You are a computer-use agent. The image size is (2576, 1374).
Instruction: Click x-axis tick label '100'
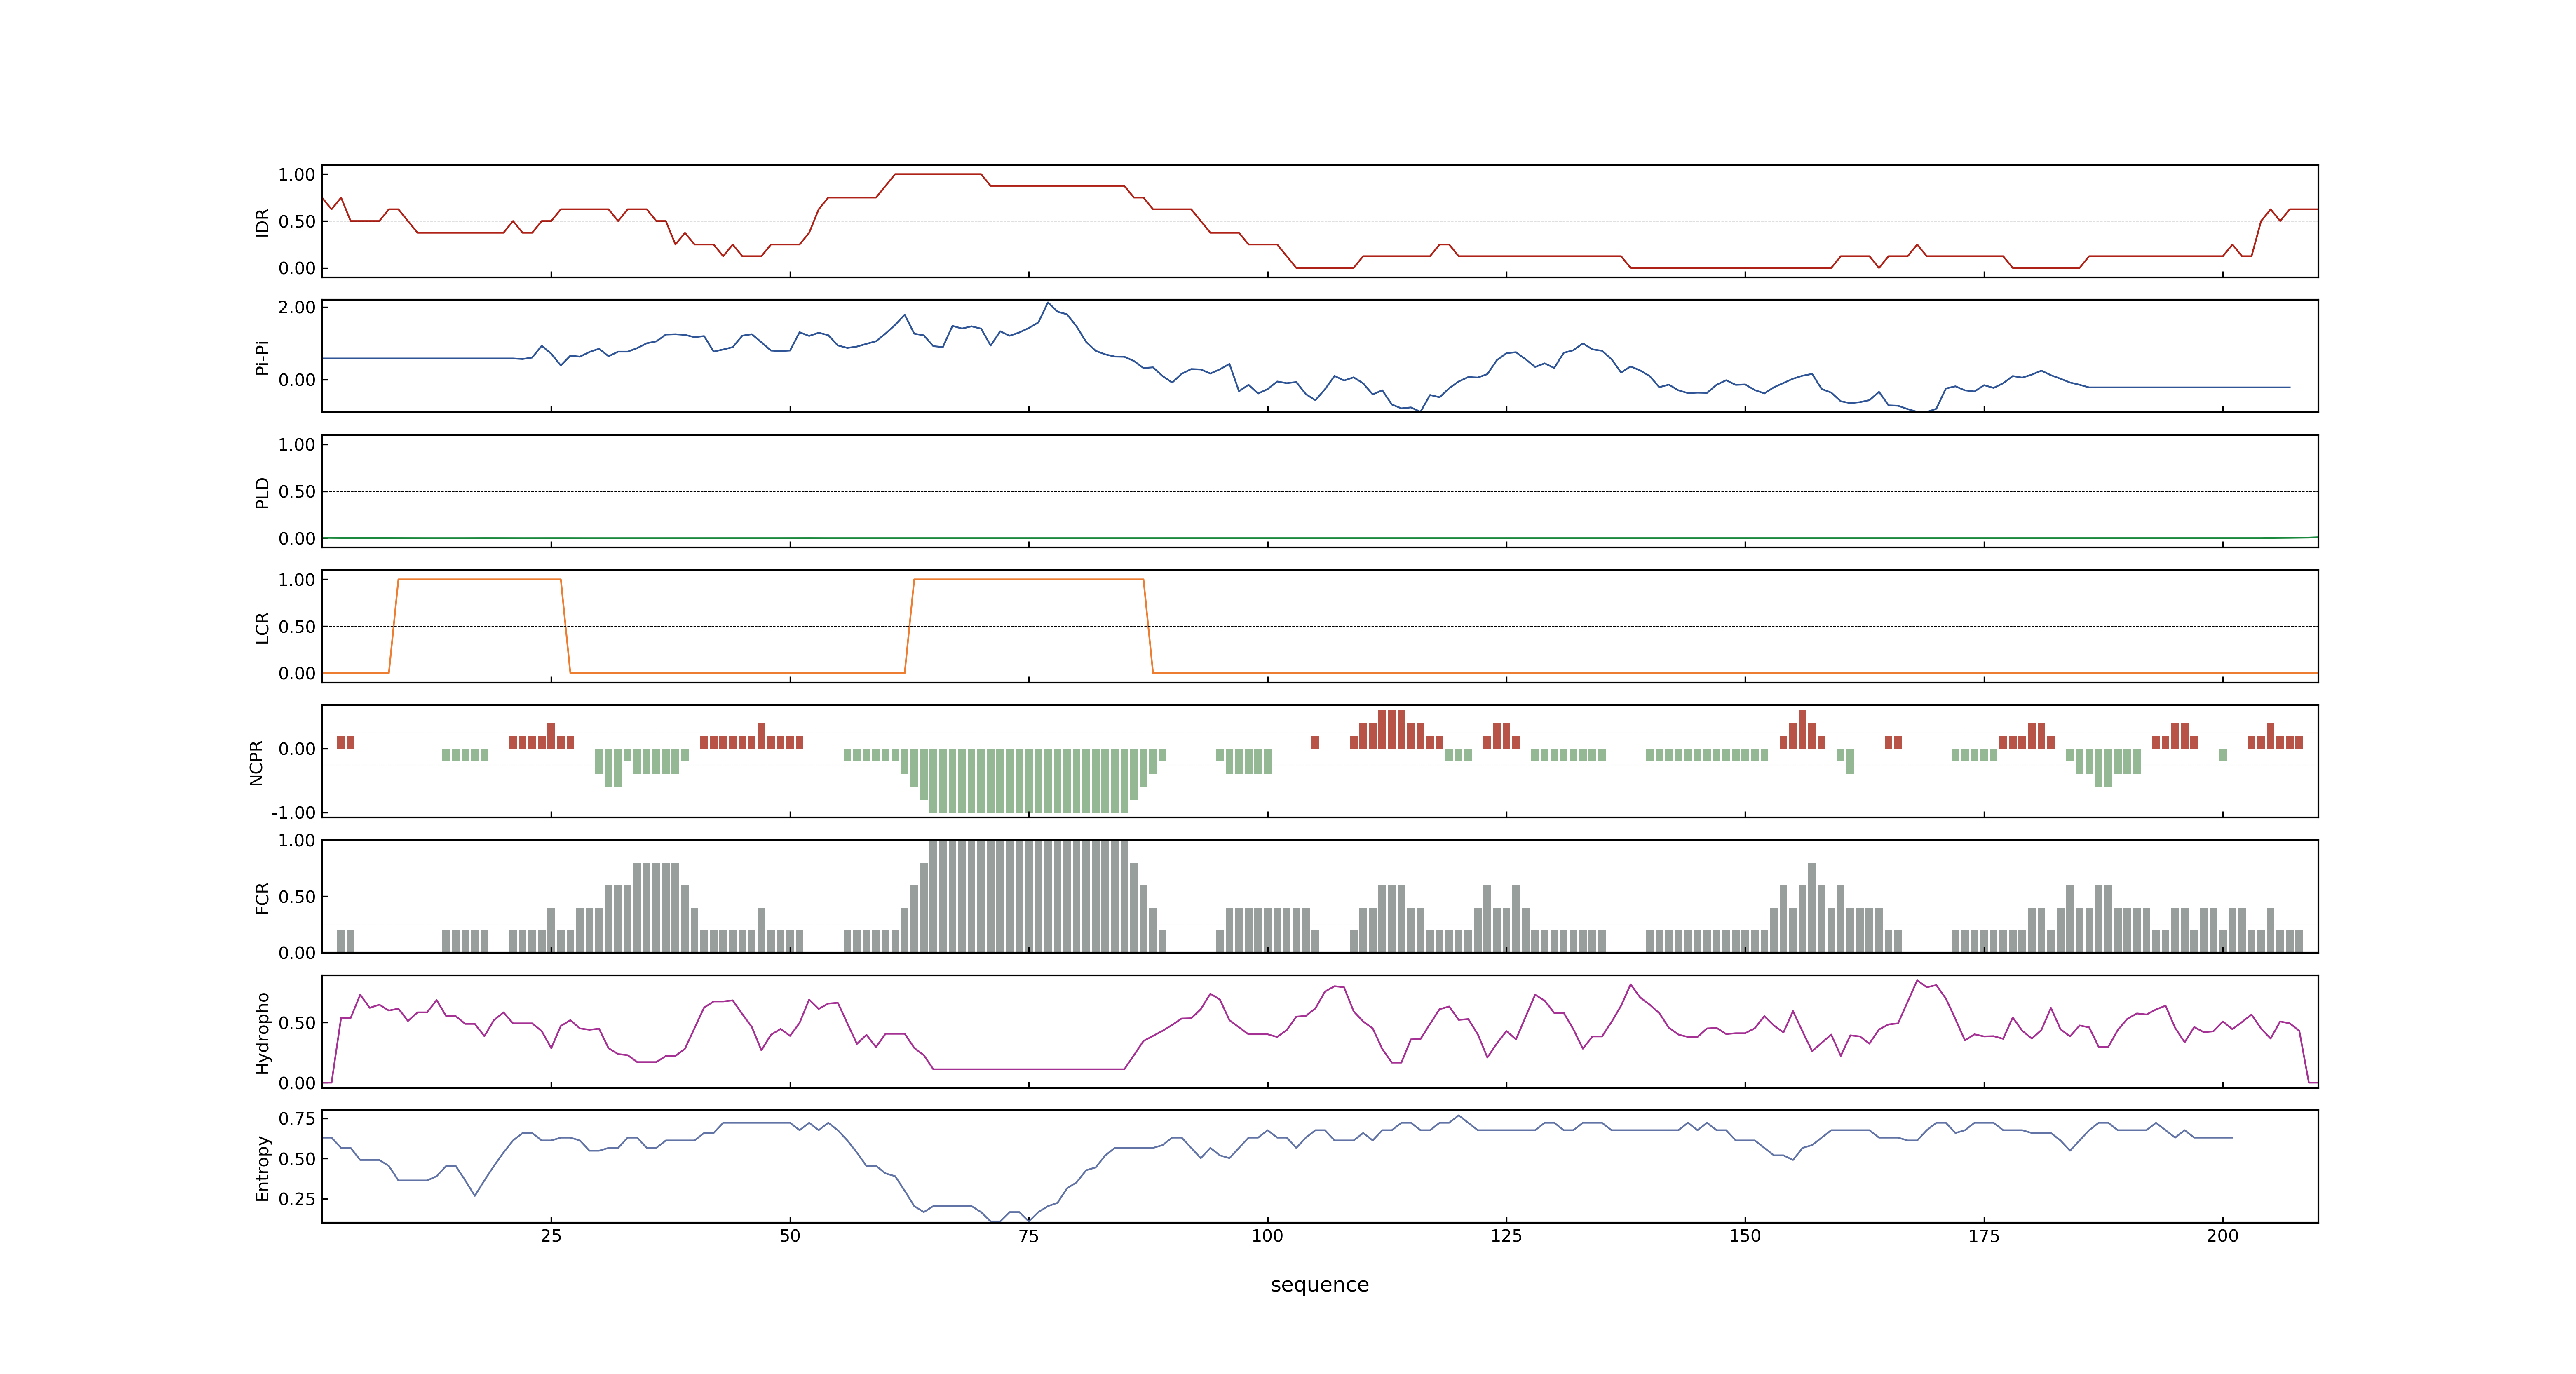point(1267,1236)
